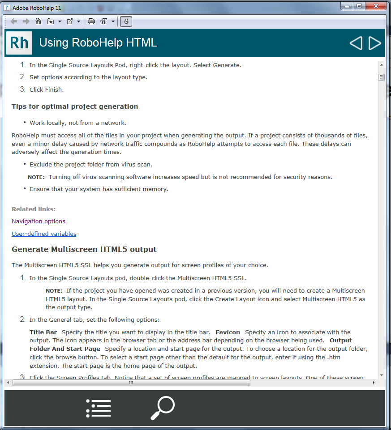Click the open-in-external-window toolbar icon
Screen dimensions: 391x430
tap(70, 21)
